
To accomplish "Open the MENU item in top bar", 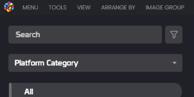I will [x=30, y=8].
